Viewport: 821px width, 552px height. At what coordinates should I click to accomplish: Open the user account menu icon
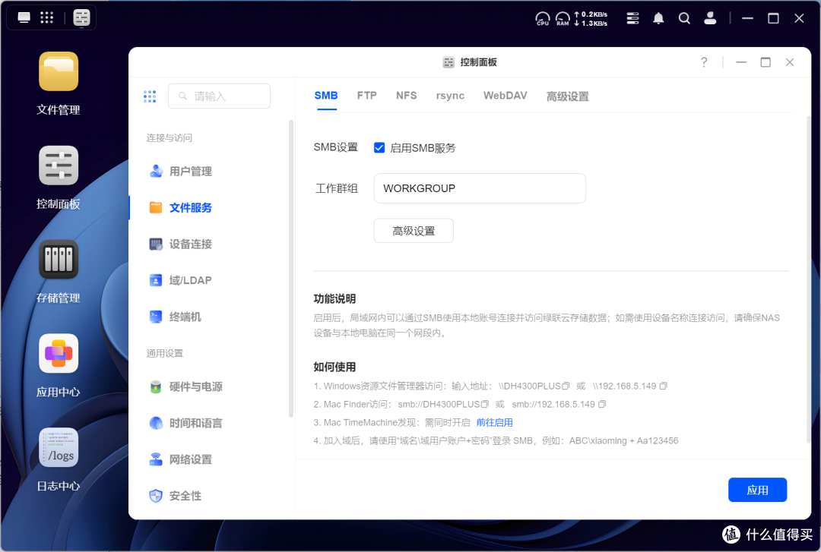(710, 19)
